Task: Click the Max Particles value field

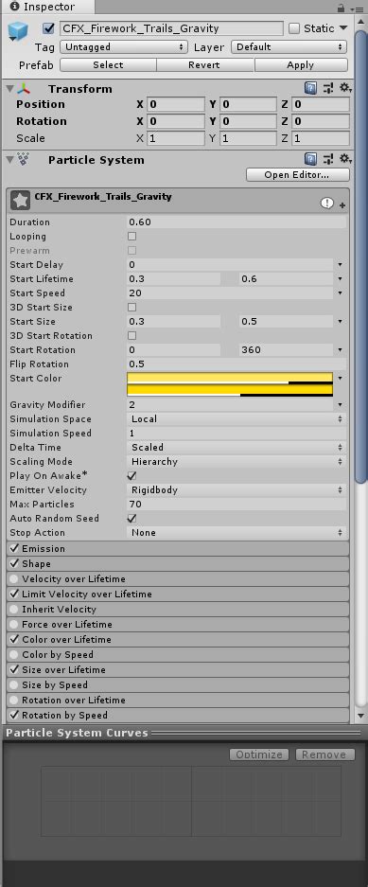Action: (x=237, y=504)
